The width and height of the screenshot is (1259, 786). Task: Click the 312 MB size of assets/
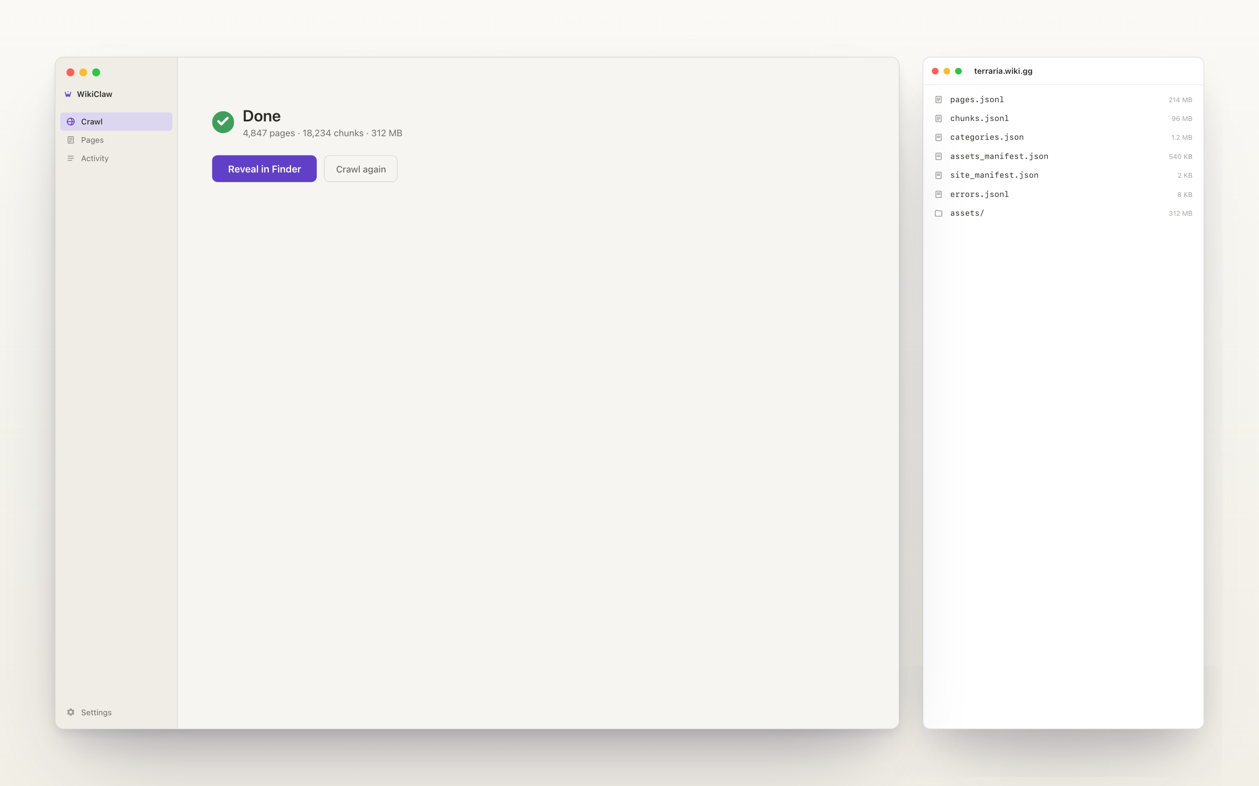1180,213
